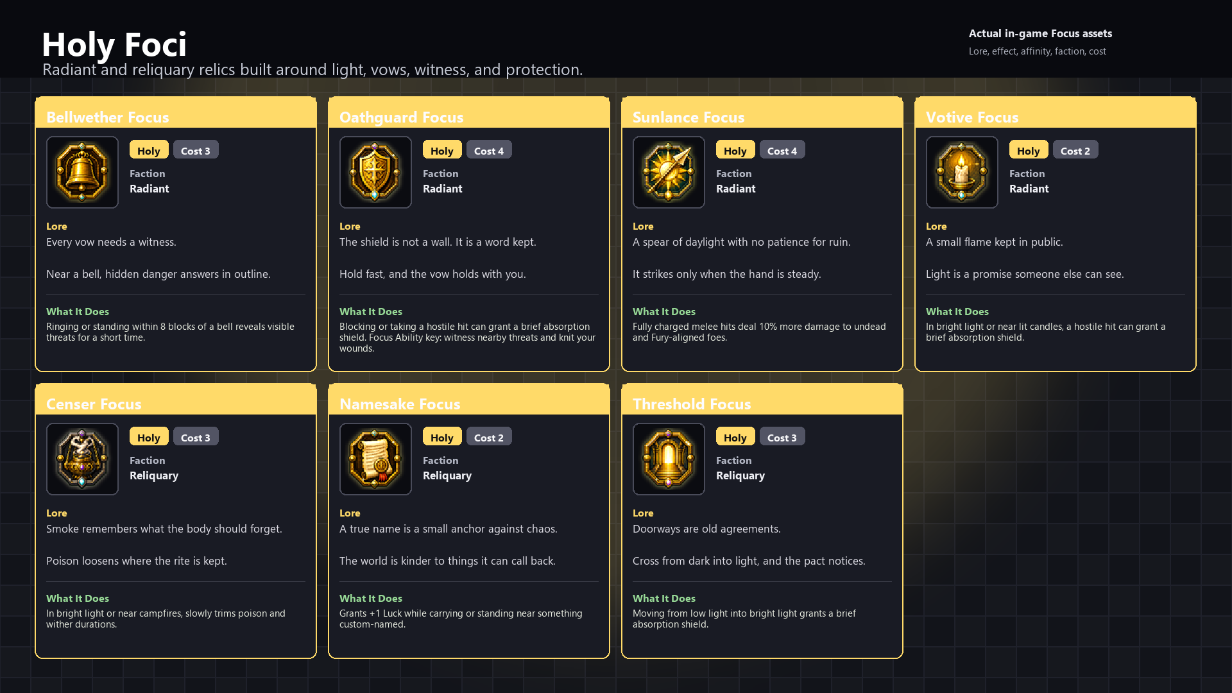
Task: Click the Censer Focus incense burner icon
Action: [x=82, y=459]
